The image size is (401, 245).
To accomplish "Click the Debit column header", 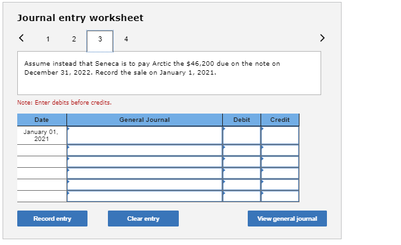I will tap(241, 119).
